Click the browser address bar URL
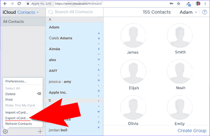This screenshot has width=210, height=136. coord(78,4)
